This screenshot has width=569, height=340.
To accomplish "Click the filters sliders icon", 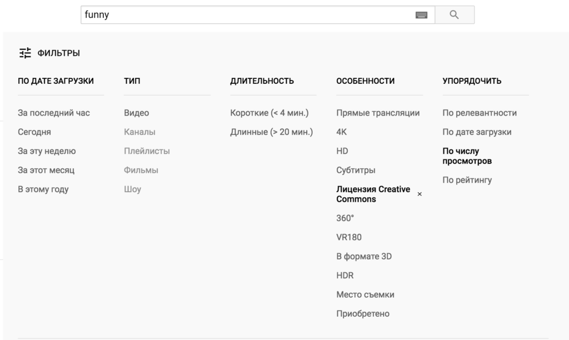I will pyautogui.click(x=25, y=53).
